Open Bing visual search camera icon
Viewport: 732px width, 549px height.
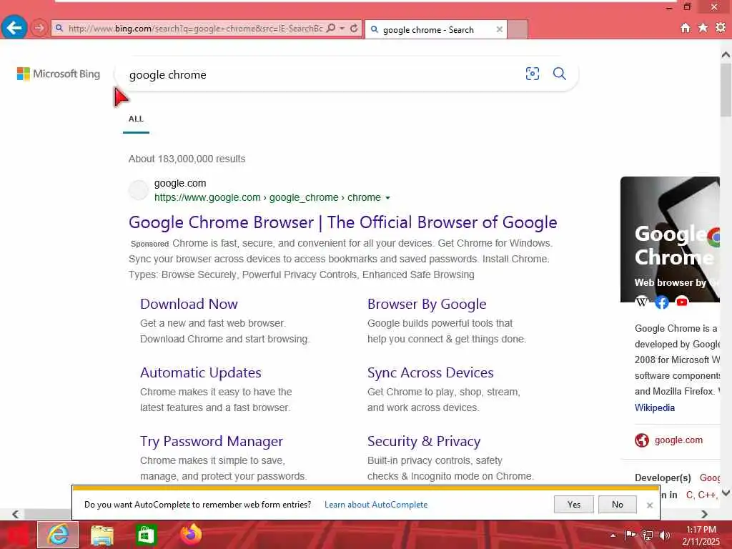tap(532, 74)
